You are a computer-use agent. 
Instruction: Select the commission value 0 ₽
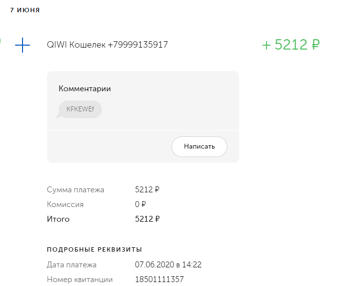141,205
